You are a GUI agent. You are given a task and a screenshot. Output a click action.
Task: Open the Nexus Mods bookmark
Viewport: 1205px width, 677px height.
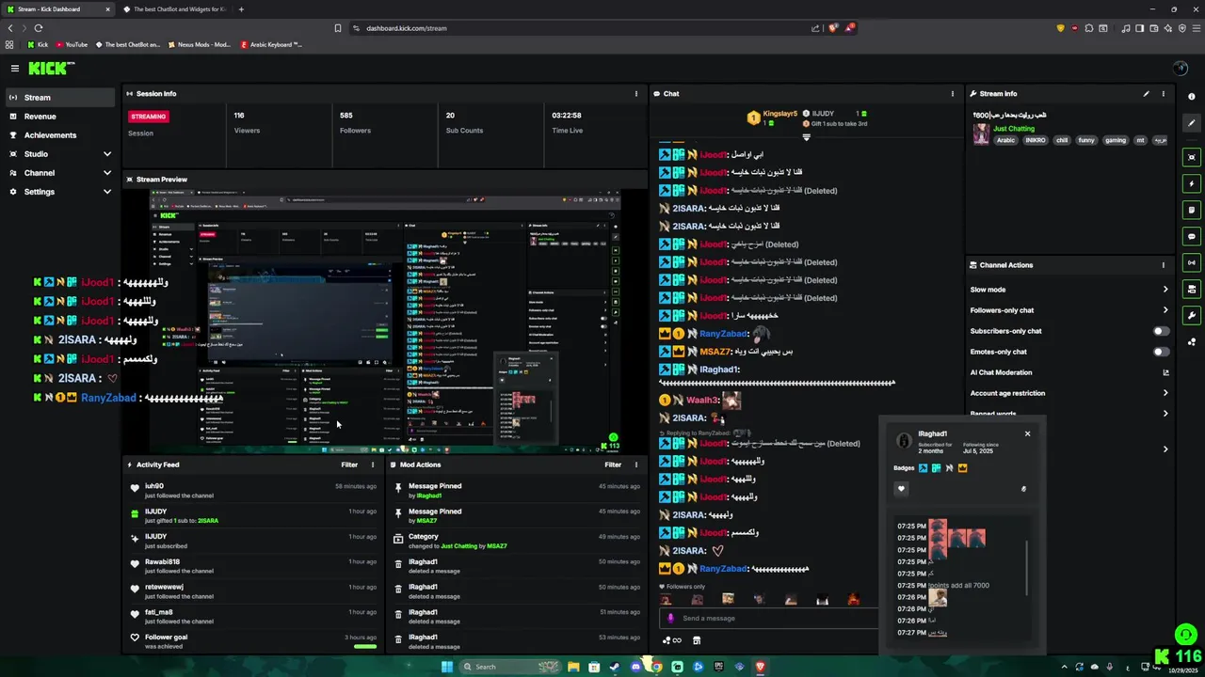pos(199,44)
